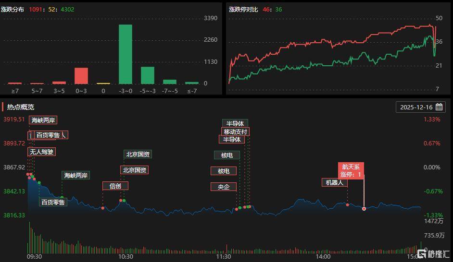This screenshot has width=453, height=262.
Task: Select the 无人驾驶 hotspot label
Action: point(41,152)
